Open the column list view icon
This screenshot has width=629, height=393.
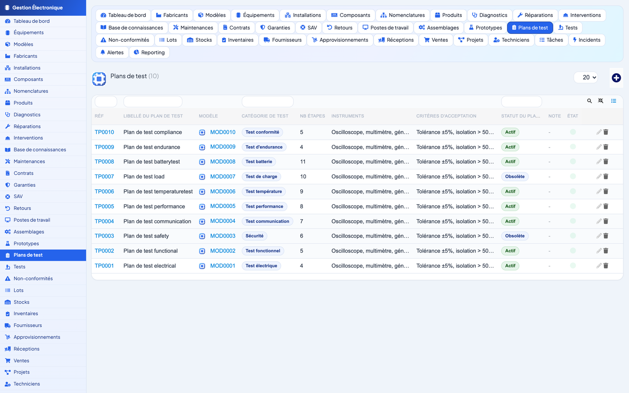613,101
